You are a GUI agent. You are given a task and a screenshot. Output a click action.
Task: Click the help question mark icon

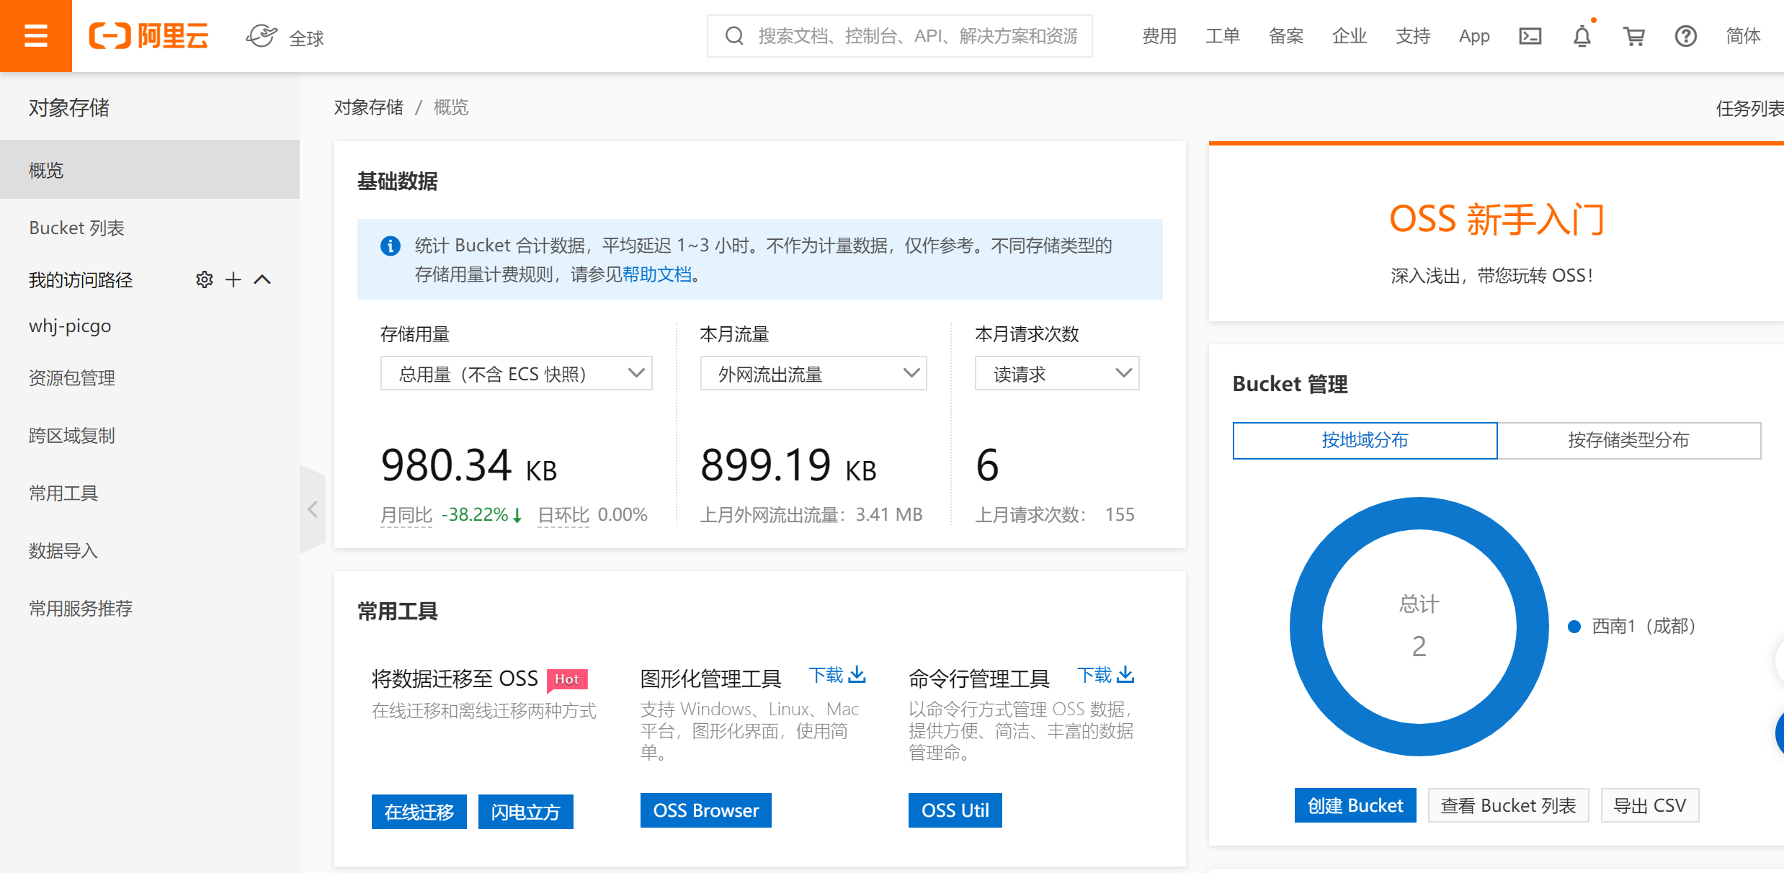click(x=1685, y=36)
